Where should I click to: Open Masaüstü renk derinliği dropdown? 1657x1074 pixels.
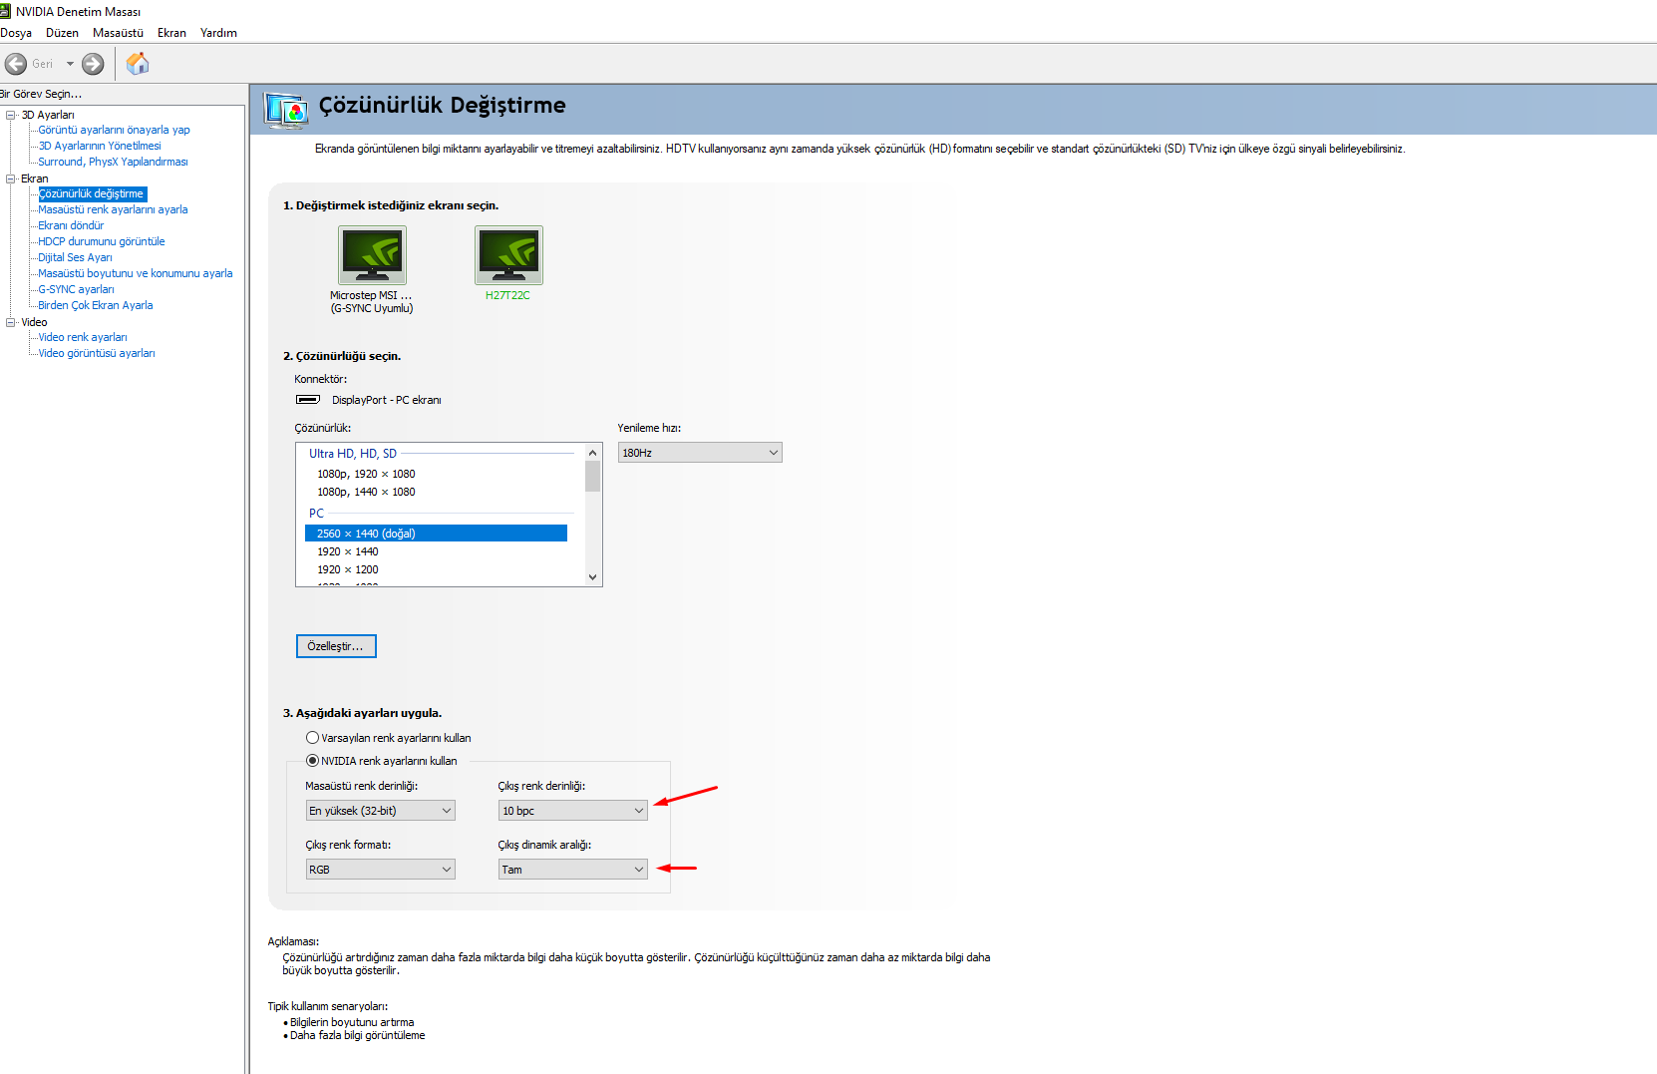(x=381, y=811)
